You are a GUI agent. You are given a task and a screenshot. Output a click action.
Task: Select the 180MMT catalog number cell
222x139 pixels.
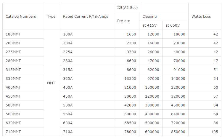13,34
